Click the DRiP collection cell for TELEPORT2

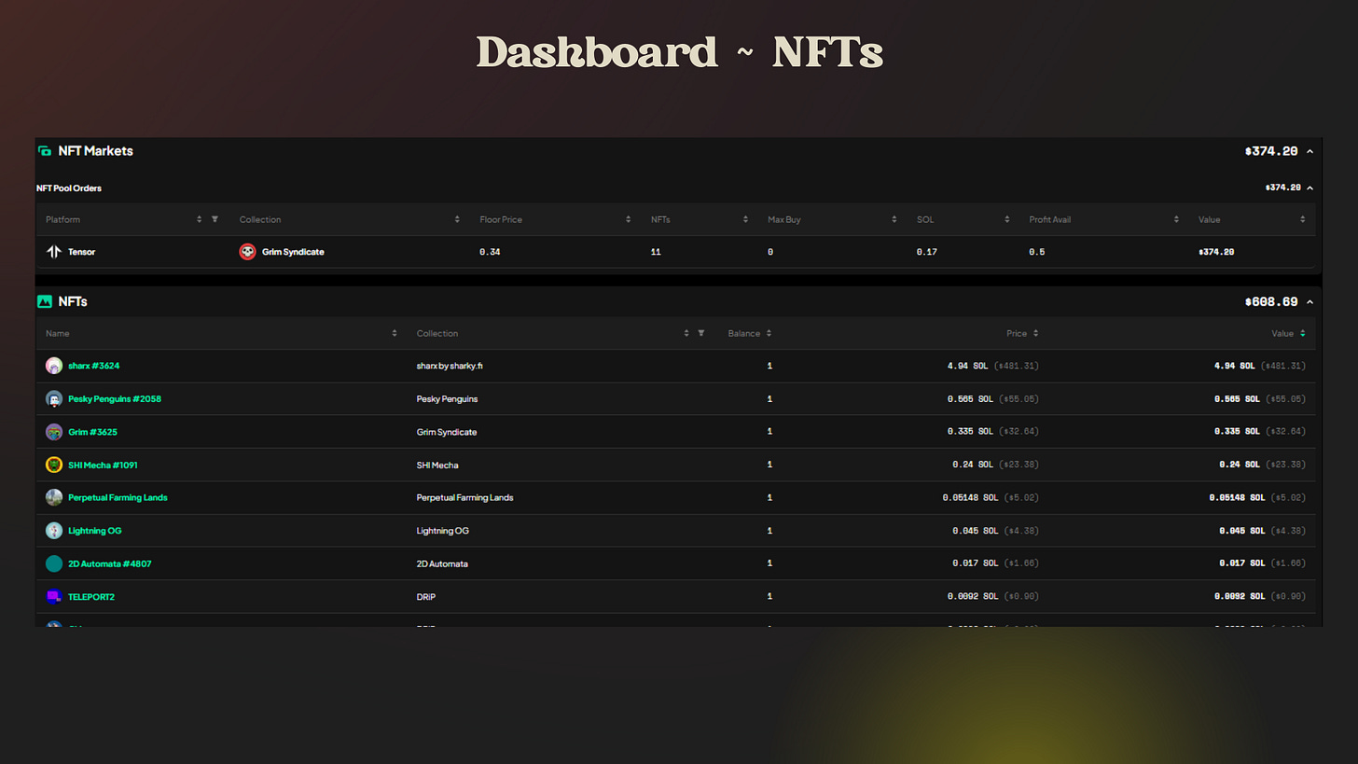pyautogui.click(x=425, y=596)
